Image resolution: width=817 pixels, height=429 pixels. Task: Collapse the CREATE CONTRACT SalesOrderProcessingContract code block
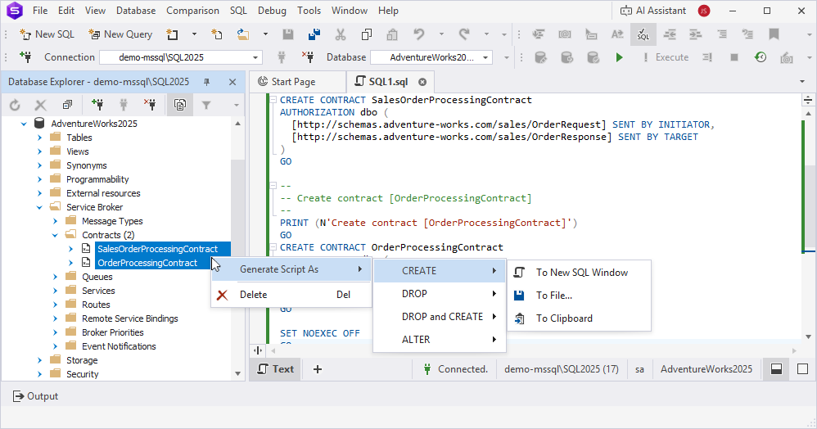pos(273,100)
